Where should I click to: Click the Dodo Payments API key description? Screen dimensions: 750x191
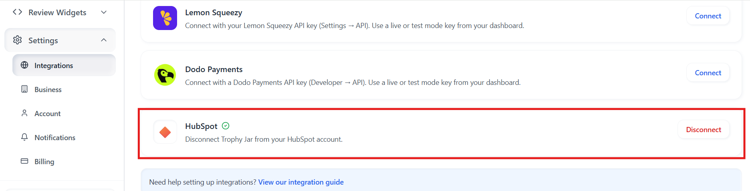pos(353,82)
